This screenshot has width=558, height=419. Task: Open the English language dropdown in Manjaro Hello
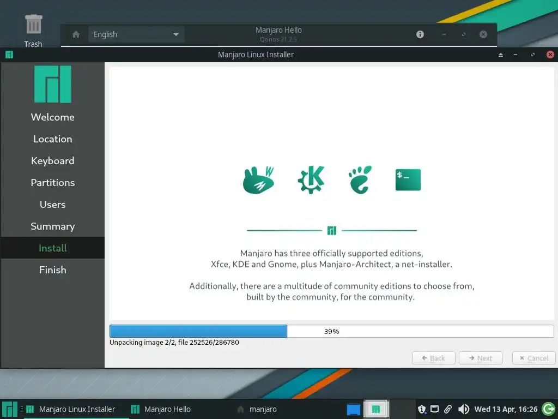point(136,34)
